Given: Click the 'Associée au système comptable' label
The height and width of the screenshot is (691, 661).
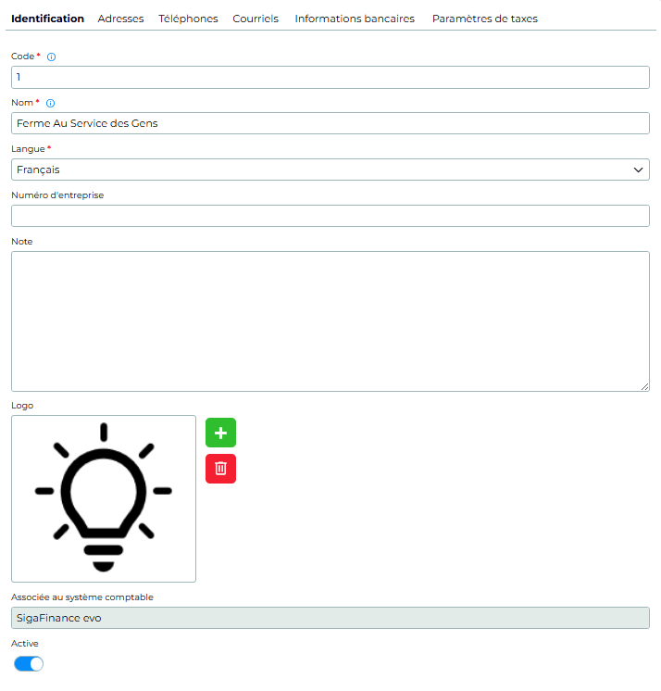Looking at the screenshot, I should click(81, 597).
